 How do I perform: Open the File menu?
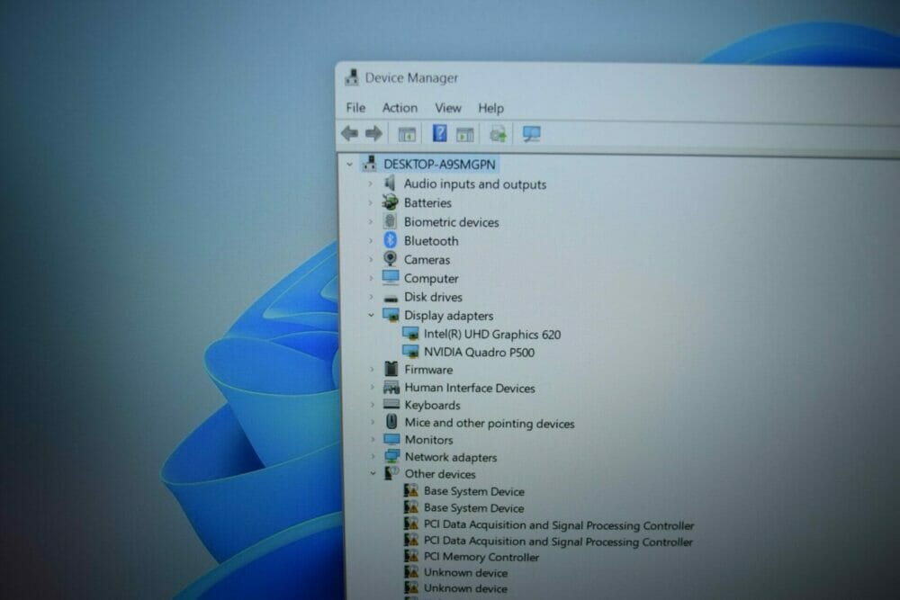pos(355,108)
